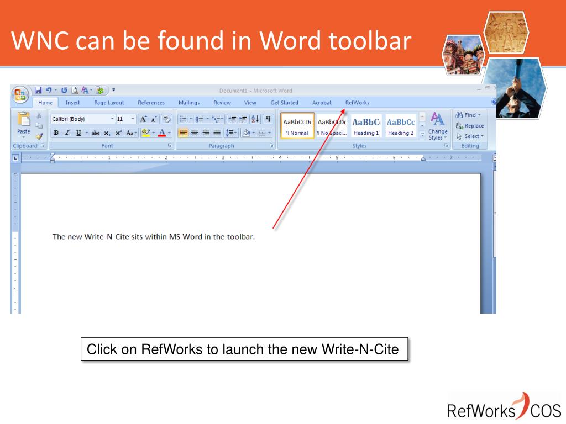Center align the paragraph

click(x=195, y=133)
